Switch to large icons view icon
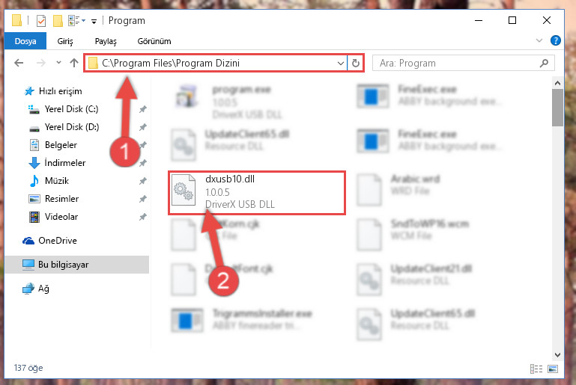The height and width of the screenshot is (385, 576). (x=553, y=369)
